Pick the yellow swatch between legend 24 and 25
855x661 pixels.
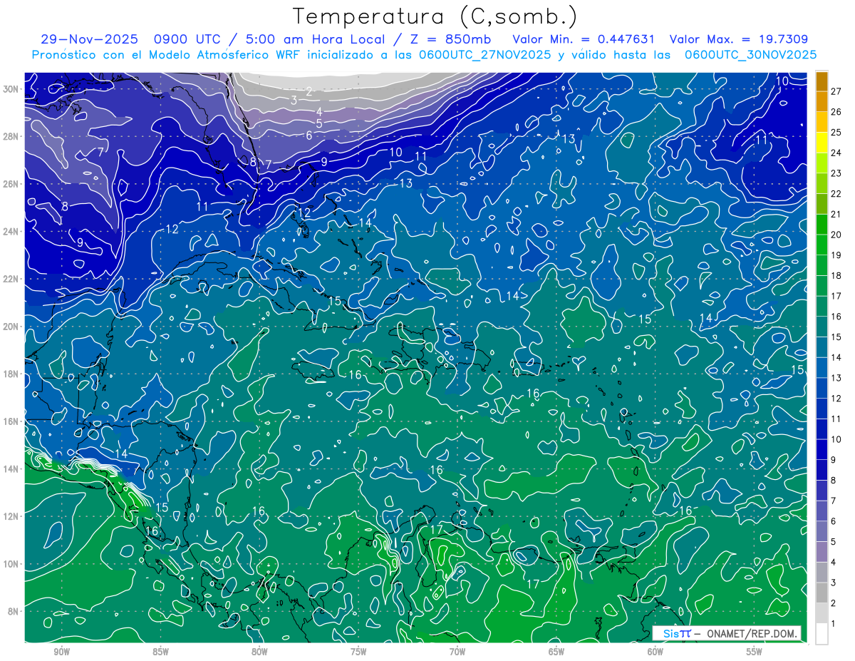(x=822, y=143)
